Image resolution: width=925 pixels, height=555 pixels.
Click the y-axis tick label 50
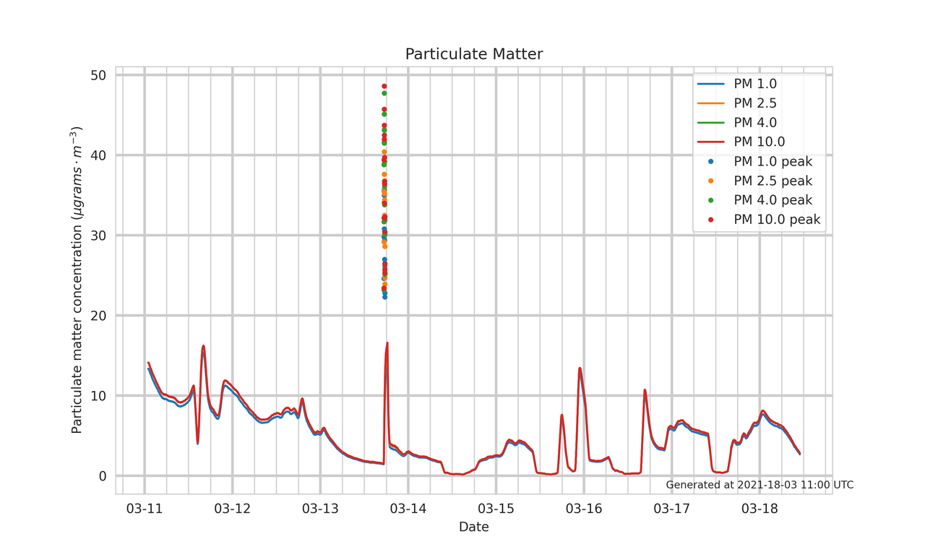98,75
